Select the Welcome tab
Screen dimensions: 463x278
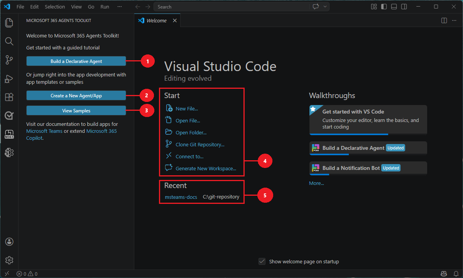(x=157, y=20)
